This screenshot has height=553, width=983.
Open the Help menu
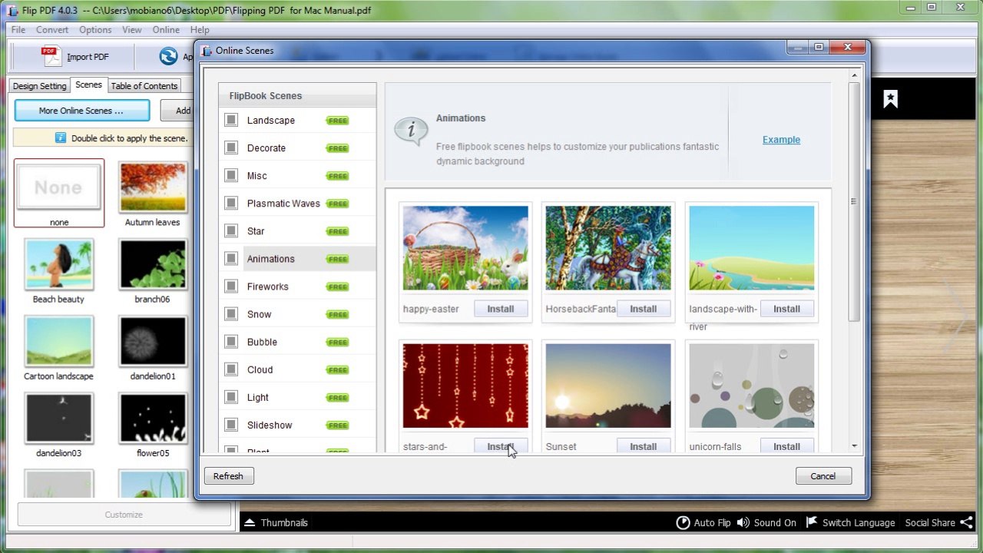[200, 30]
